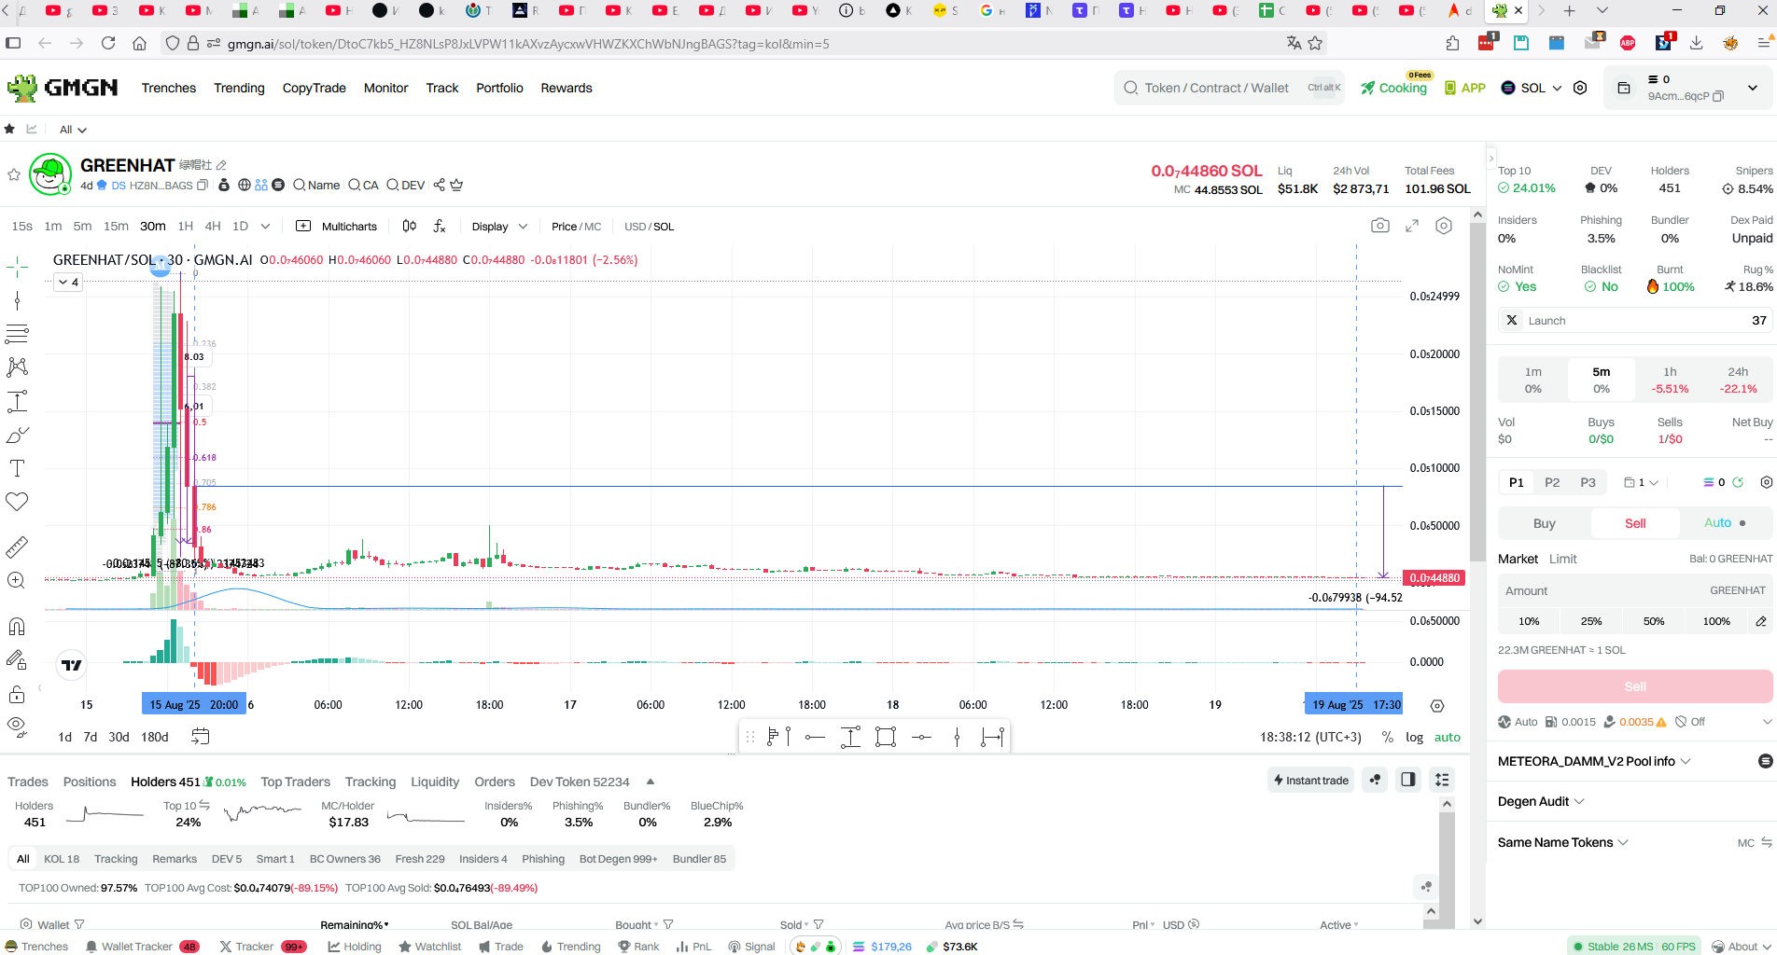The width and height of the screenshot is (1777, 955).
Task: Toggle auto scale on chart
Action: coord(1447,737)
